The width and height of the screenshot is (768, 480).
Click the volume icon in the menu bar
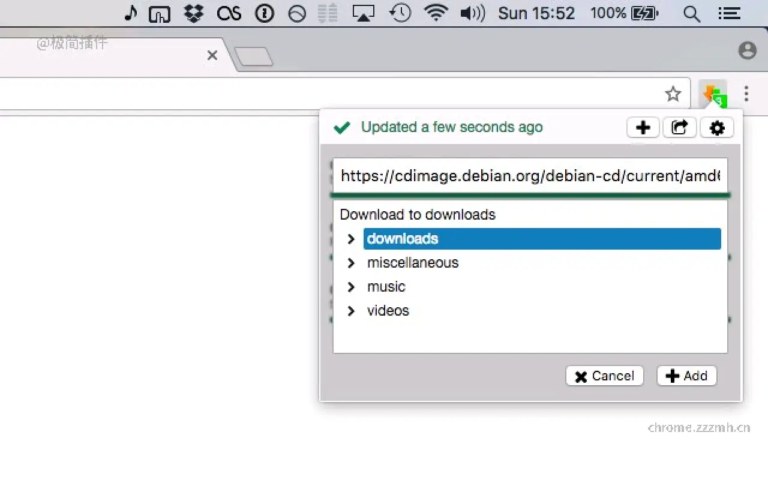(472, 13)
